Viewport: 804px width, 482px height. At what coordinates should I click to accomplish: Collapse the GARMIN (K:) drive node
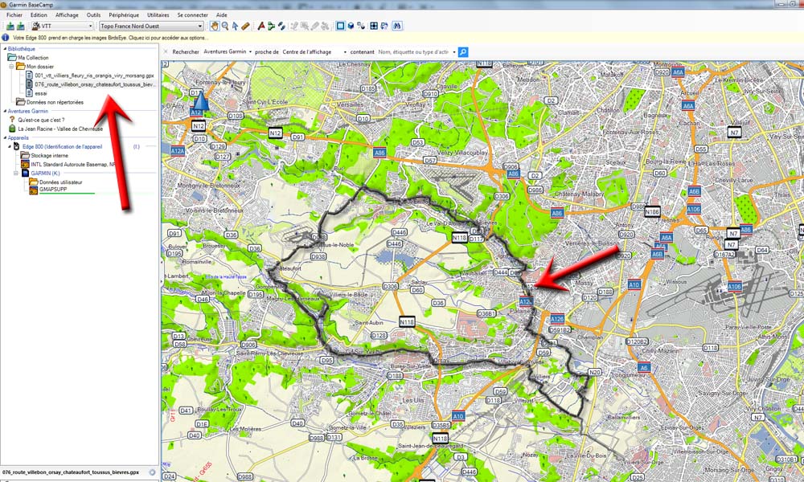tap(16, 174)
